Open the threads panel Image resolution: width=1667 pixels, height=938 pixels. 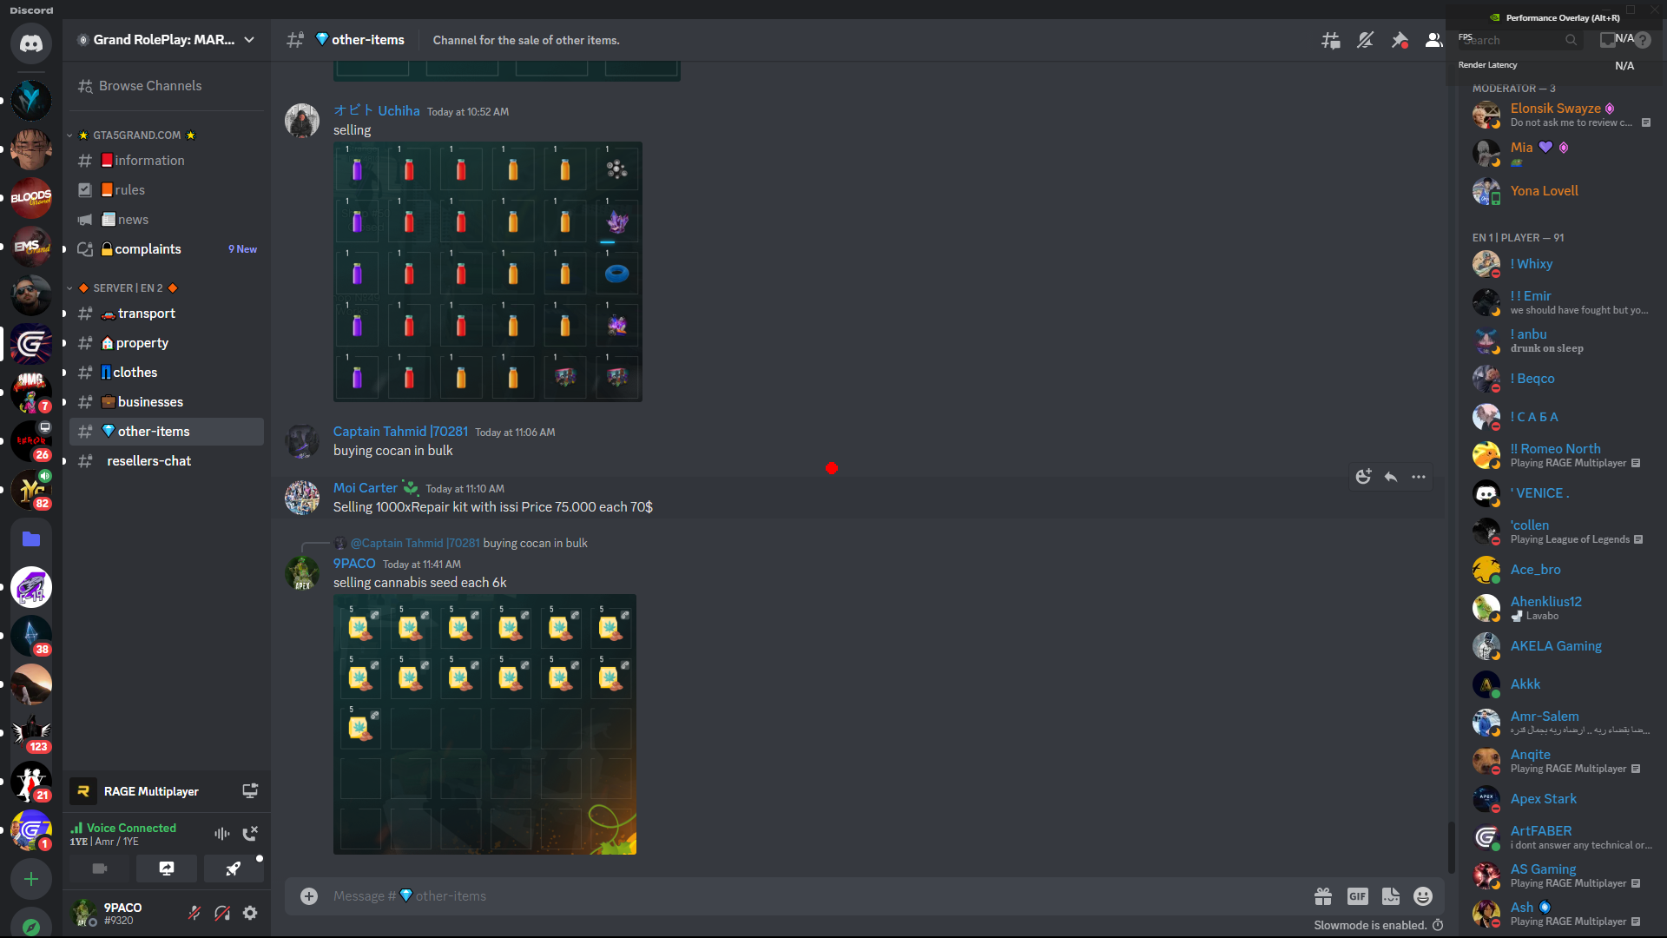pyautogui.click(x=1330, y=40)
